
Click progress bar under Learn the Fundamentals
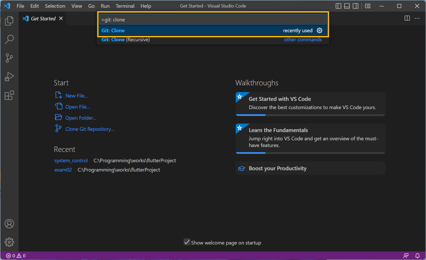[310, 153]
